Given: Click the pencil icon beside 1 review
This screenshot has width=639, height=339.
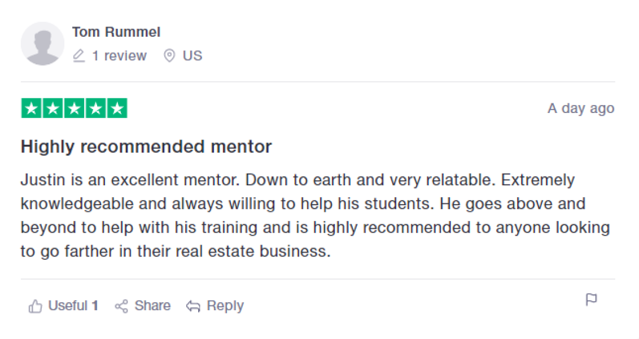Looking at the screenshot, I should coord(79,56).
